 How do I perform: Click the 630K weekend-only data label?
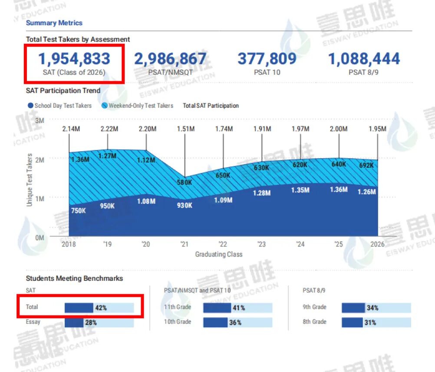coord(262,168)
